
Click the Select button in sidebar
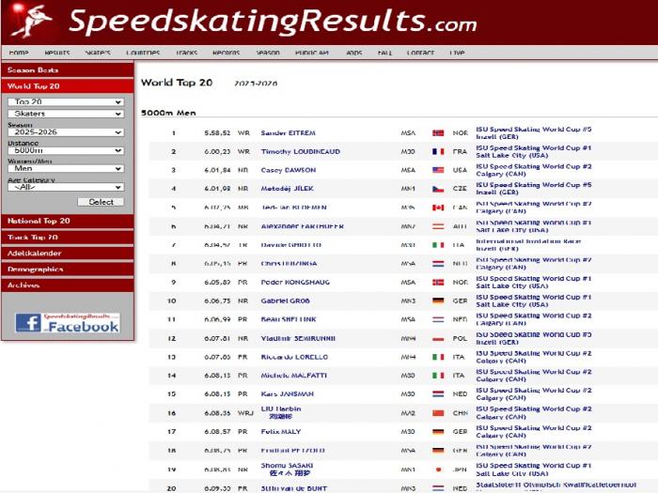[x=101, y=202]
